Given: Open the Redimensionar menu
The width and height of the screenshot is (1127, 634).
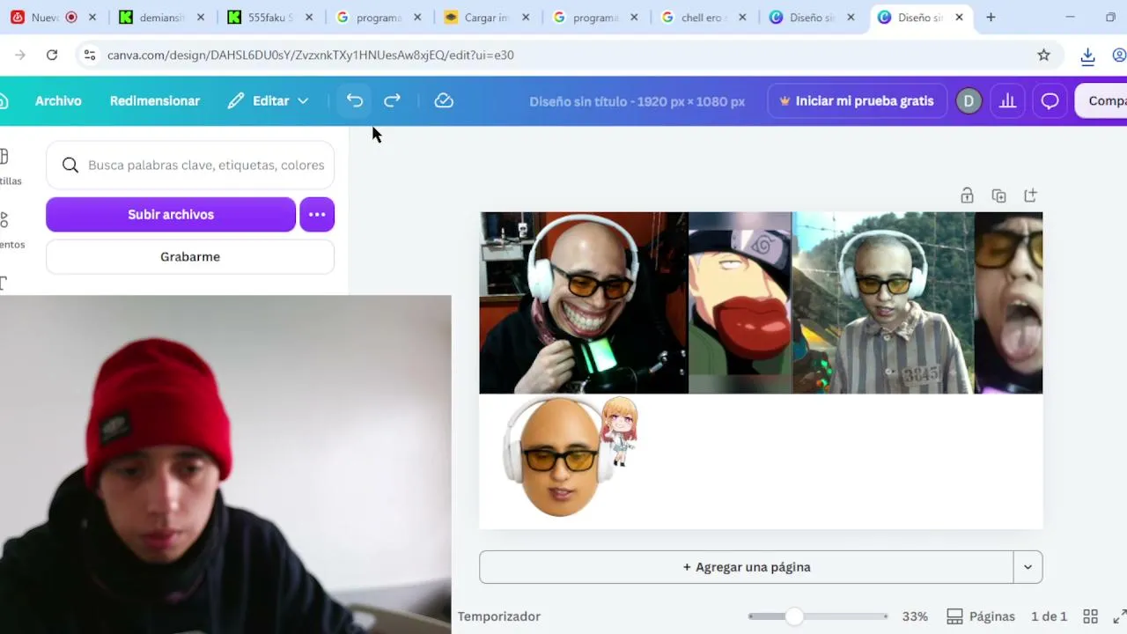Looking at the screenshot, I should coord(155,101).
